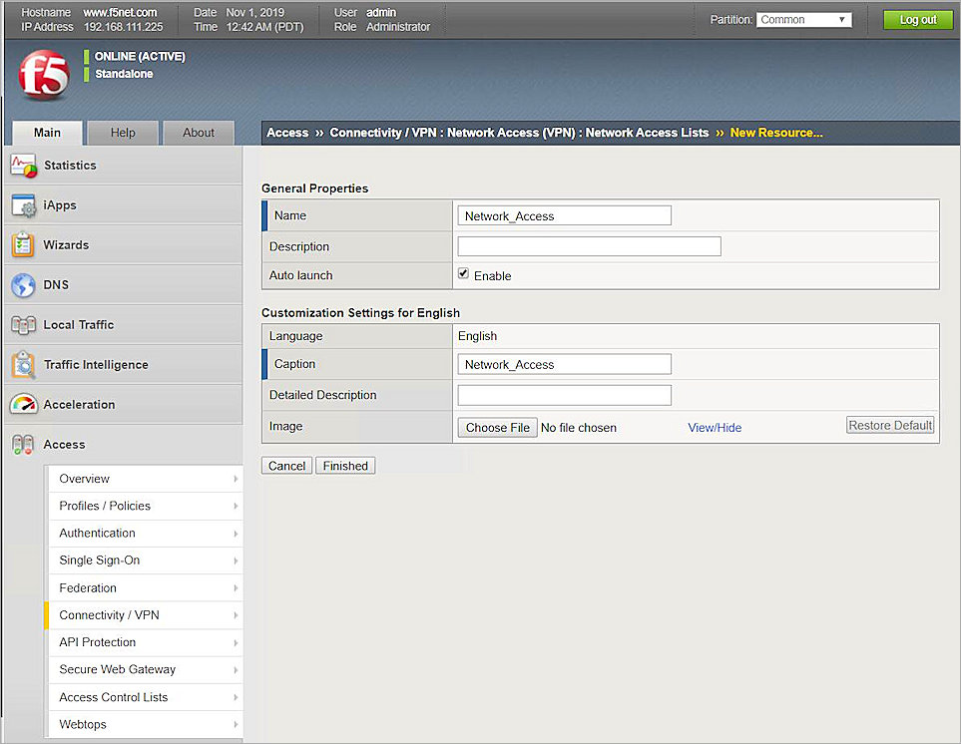The width and height of the screenshot is (961, 744).
Task: Cancel the new resource creation
Action: pyautogui.click(x=286, y=465)
